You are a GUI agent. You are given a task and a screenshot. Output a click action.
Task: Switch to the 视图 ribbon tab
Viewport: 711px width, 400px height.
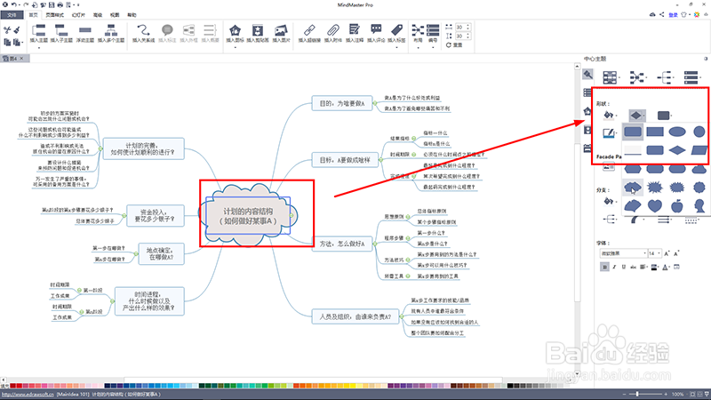(x=115, y=15)
